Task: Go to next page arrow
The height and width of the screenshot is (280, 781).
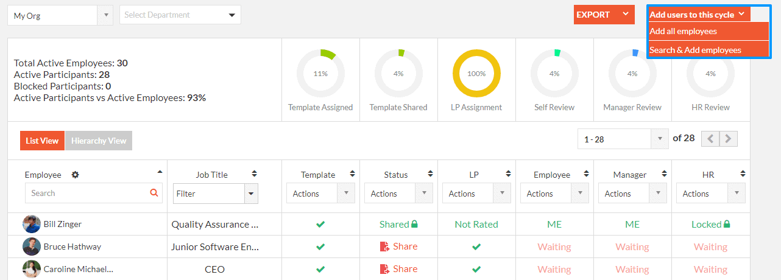Action: pyautogui.click(x=729, y=139)
